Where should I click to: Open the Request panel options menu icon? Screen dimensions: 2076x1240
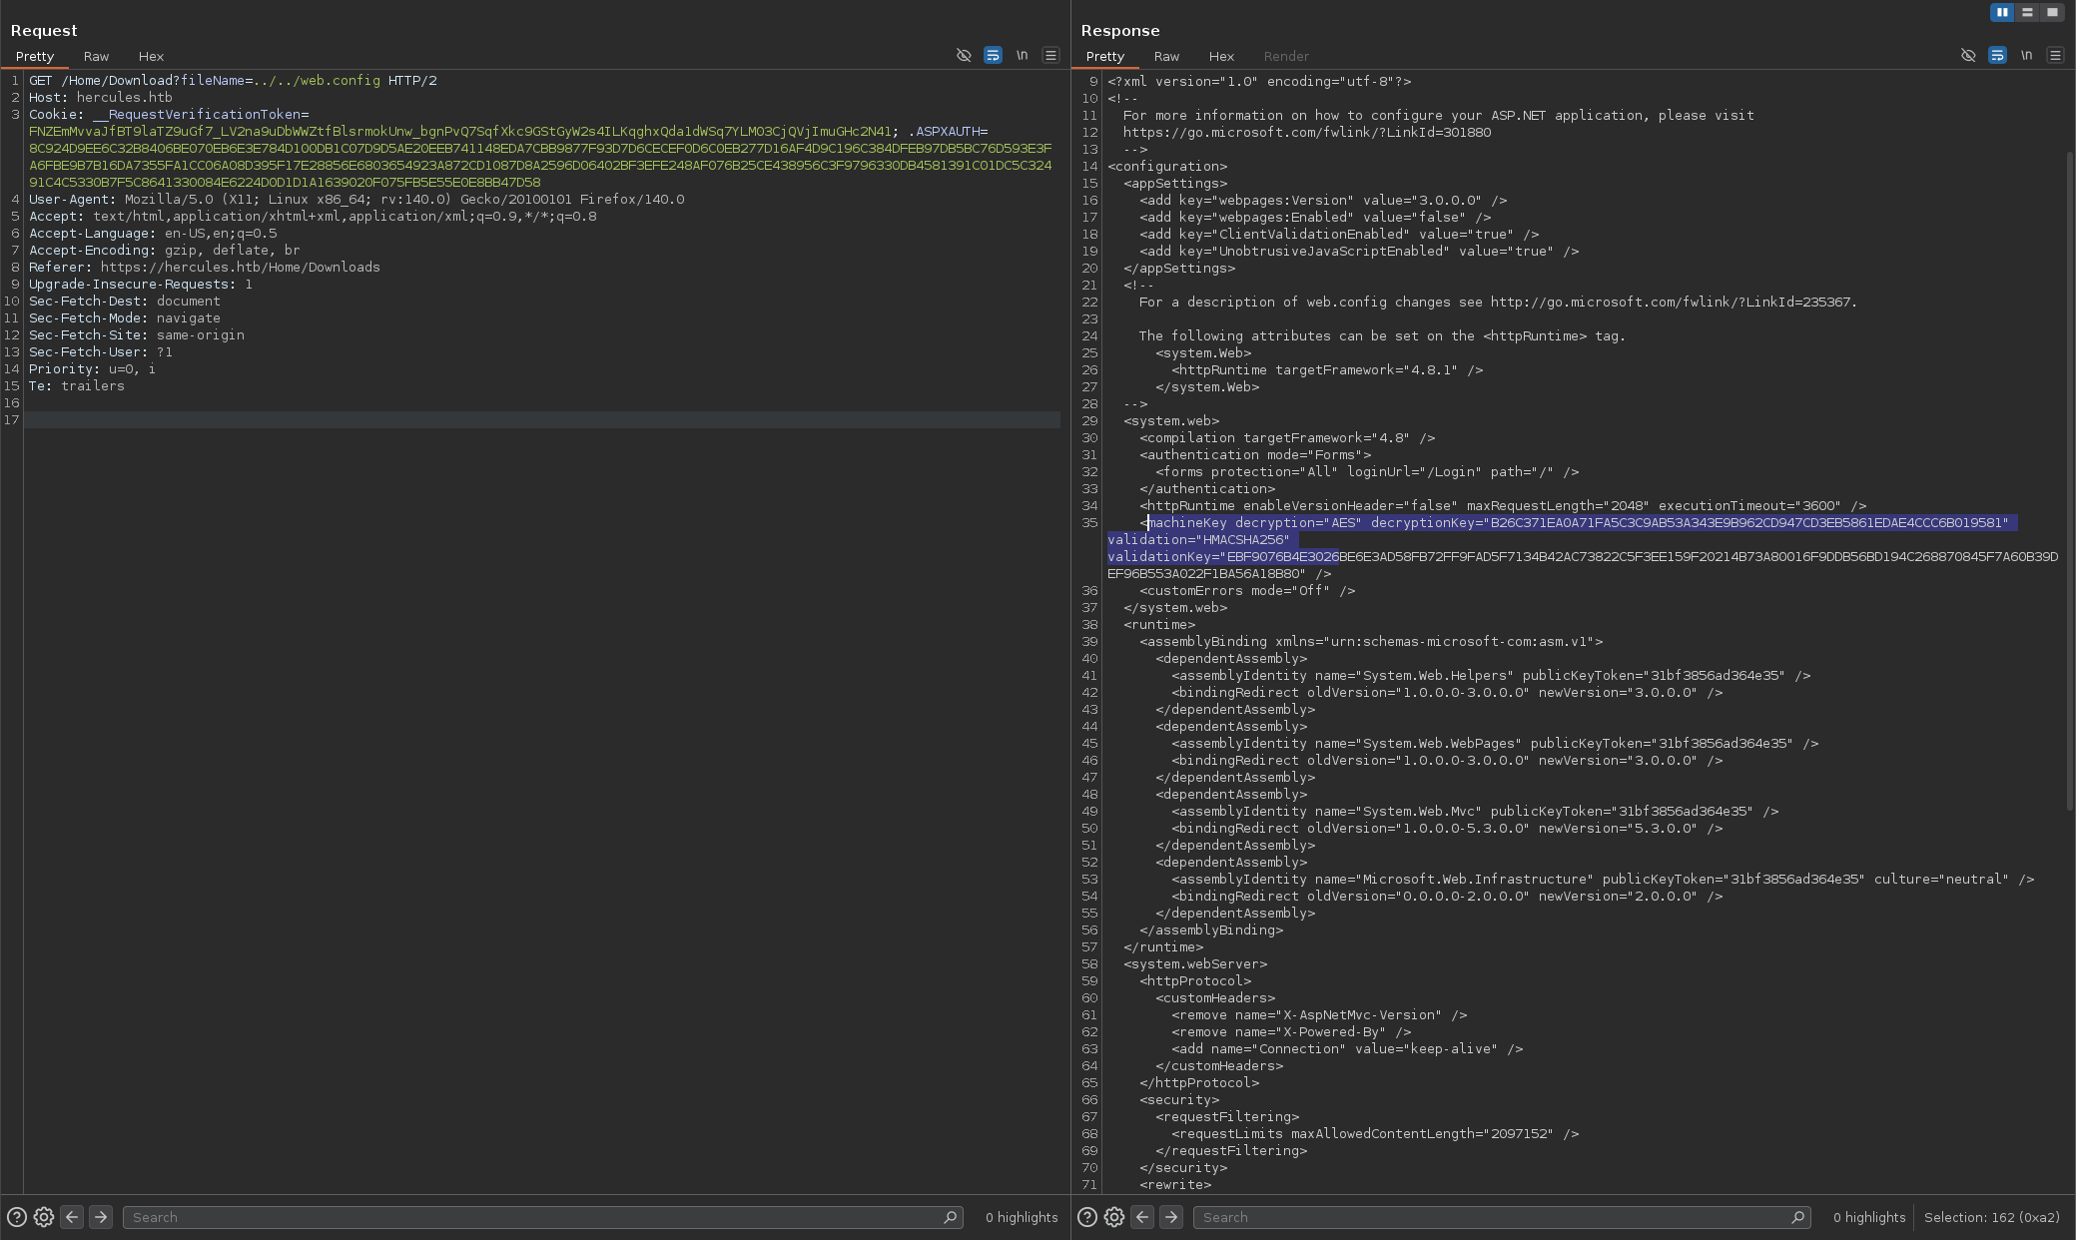pos(1050,56)
